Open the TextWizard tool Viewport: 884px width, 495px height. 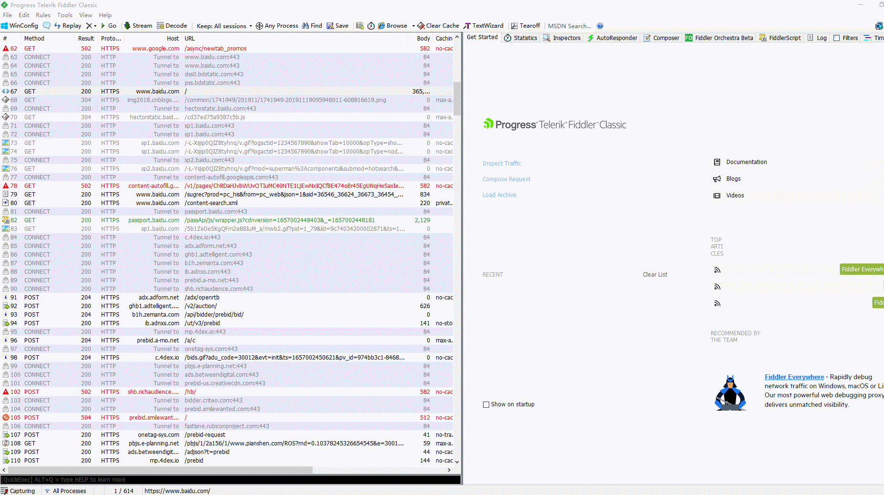tap(484, 26)
